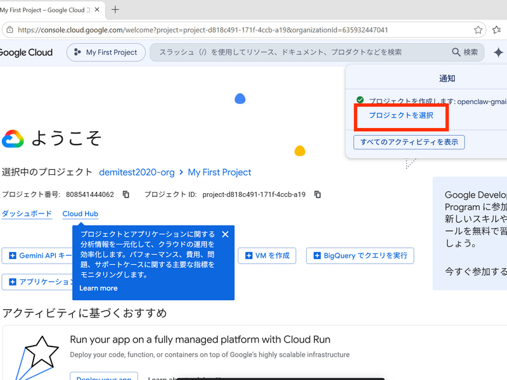Screen dimensions: 507x380
Task: Click the 検索 search button
Action: [x=465, y=53]
